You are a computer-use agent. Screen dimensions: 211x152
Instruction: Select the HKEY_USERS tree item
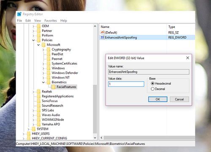click(41, 133)
